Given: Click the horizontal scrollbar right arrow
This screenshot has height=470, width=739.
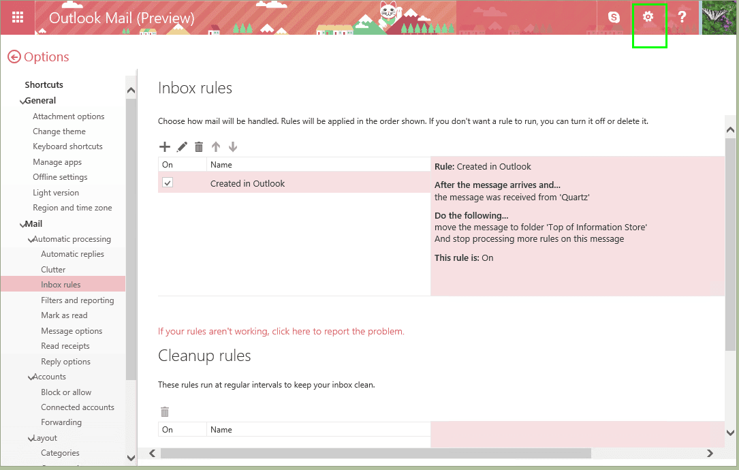Looking at the screenshot, I should pyautogui.click(x=710, y=453).
